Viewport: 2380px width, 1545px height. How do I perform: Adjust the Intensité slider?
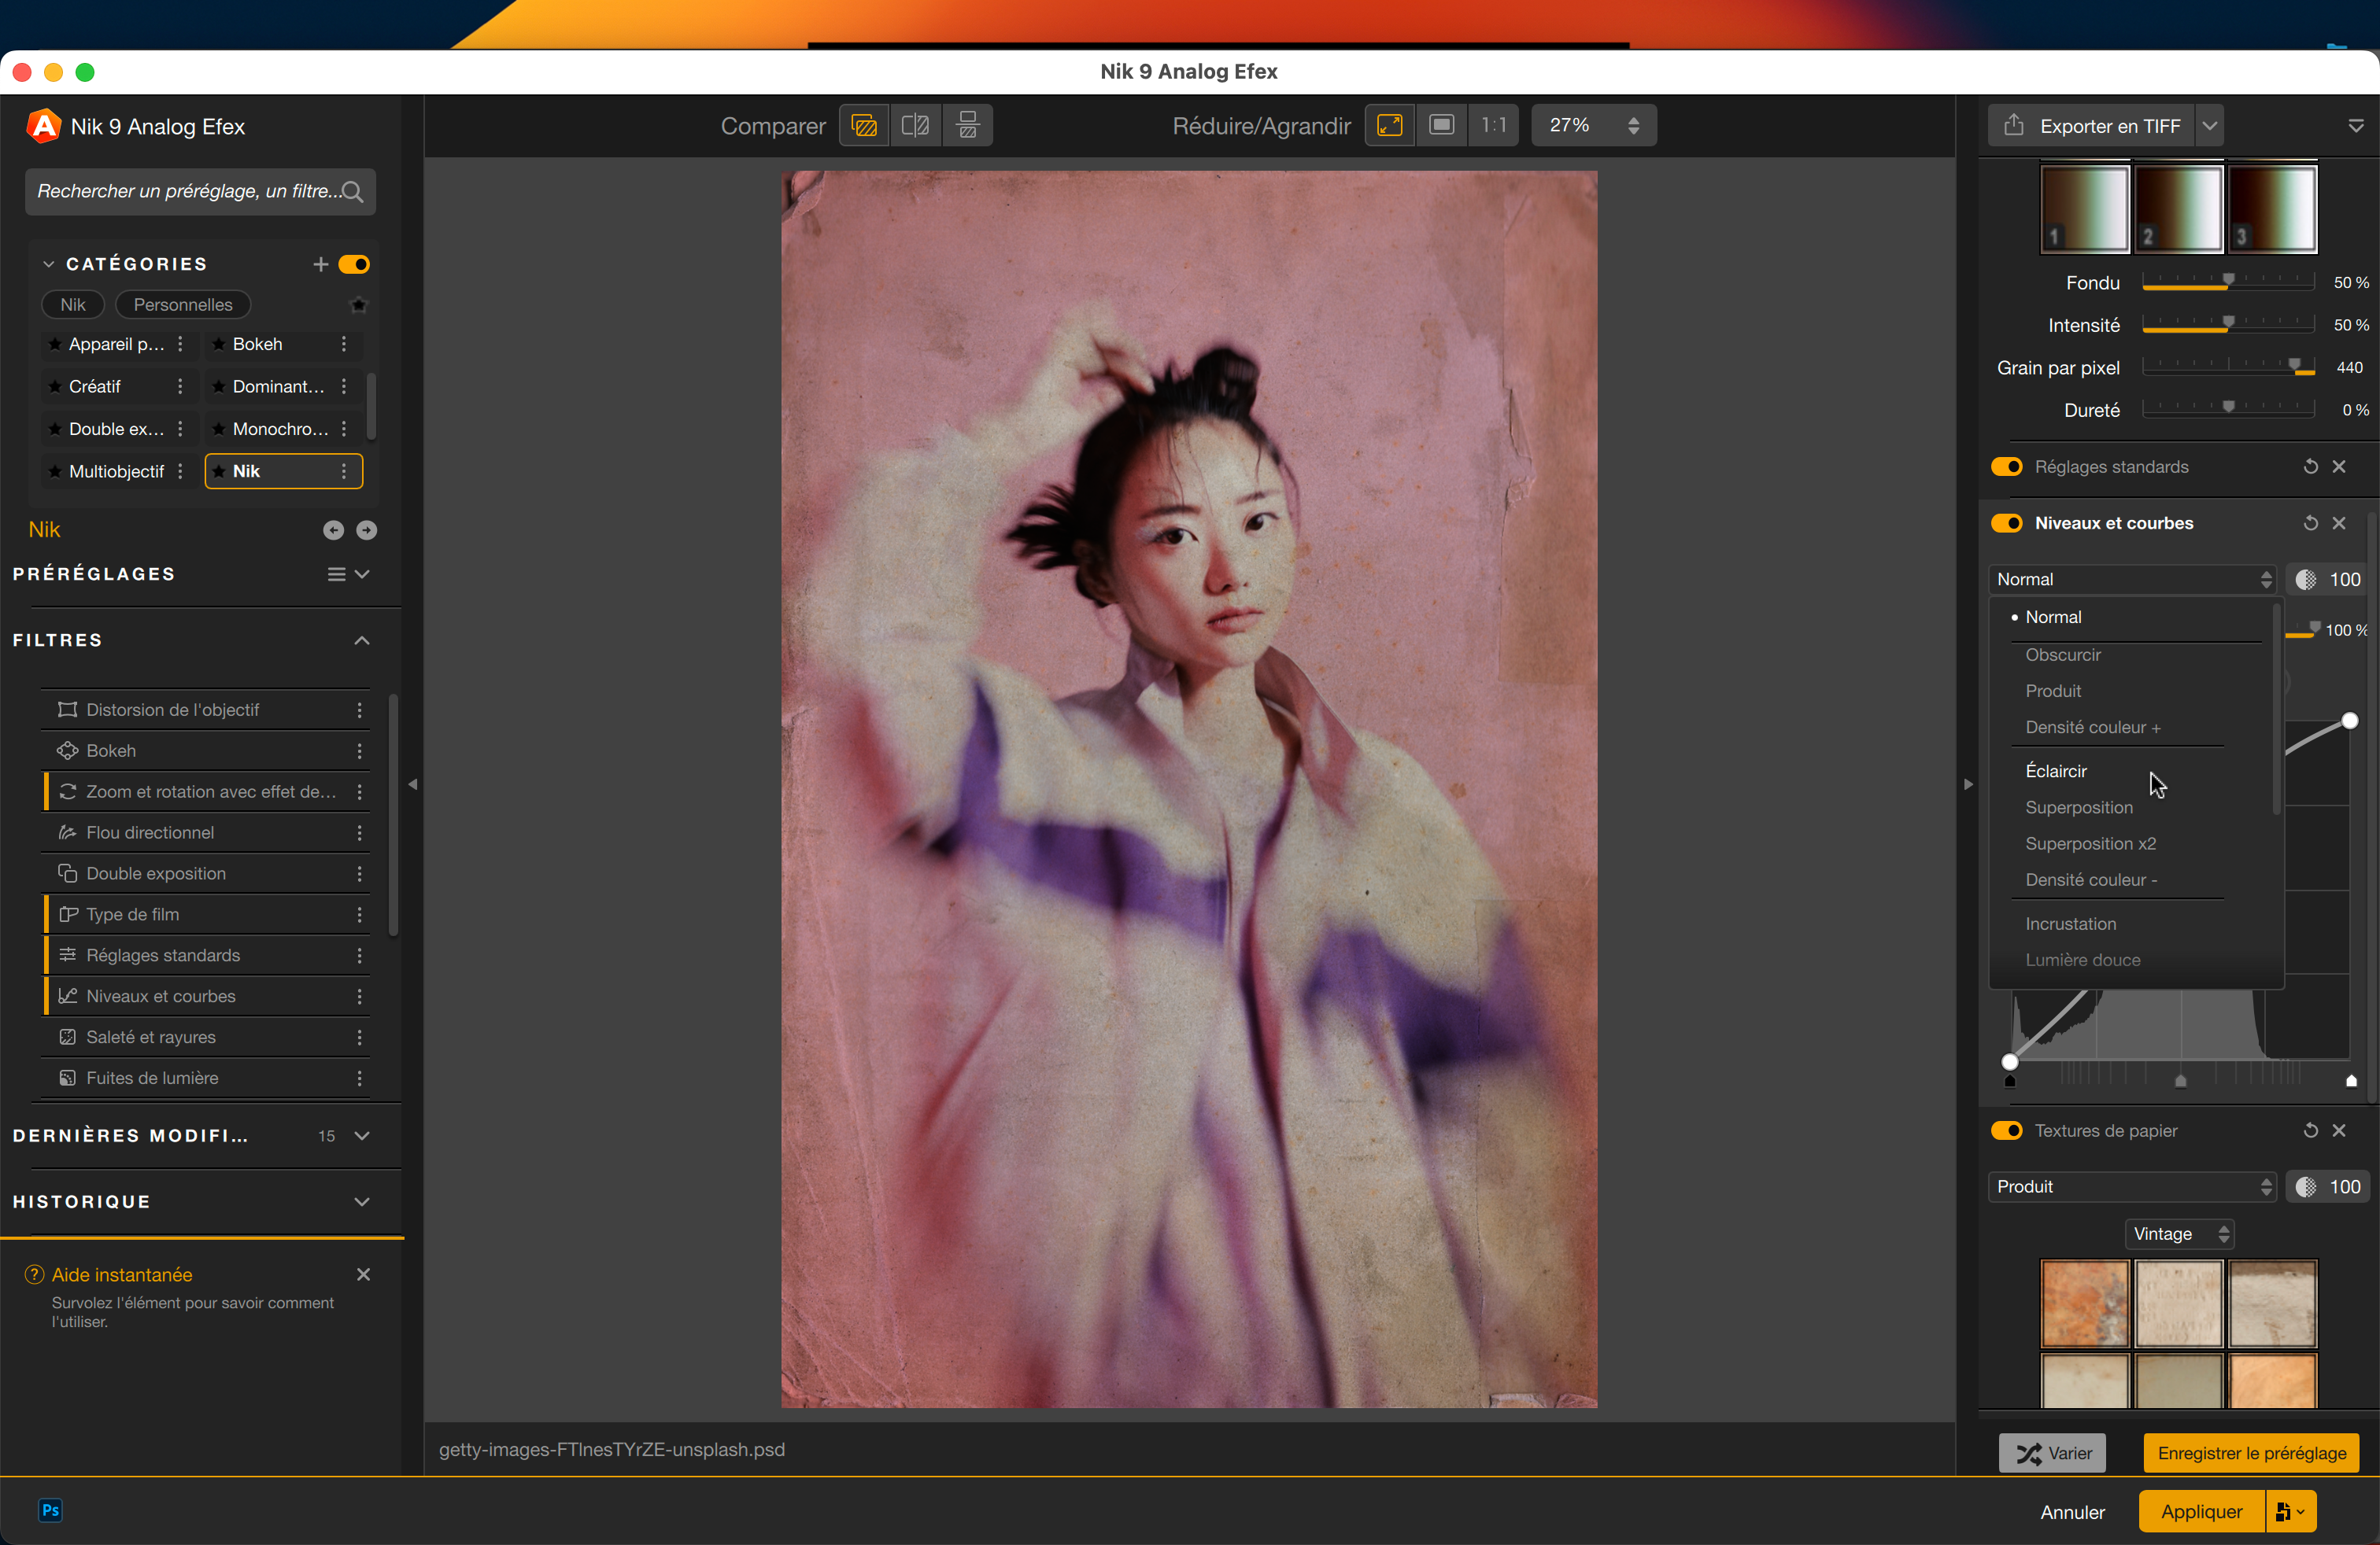(x=2228, y=325)
